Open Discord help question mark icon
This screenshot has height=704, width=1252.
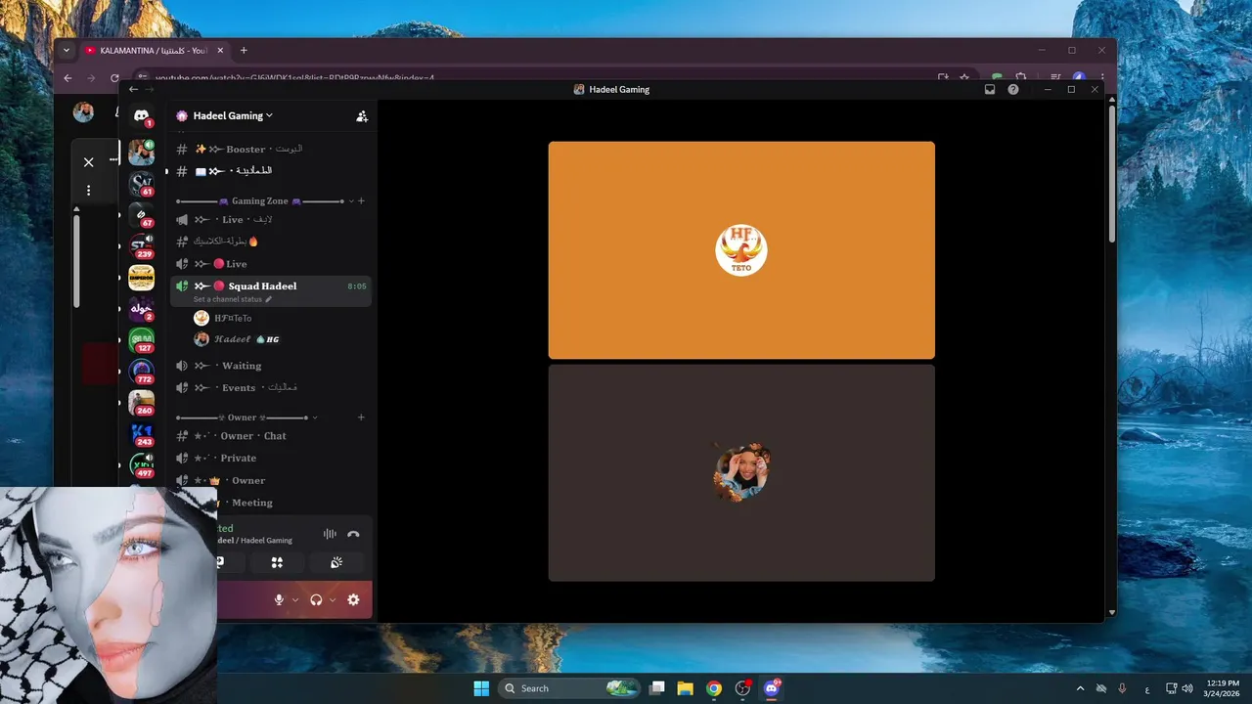[x=1013, y=89]
